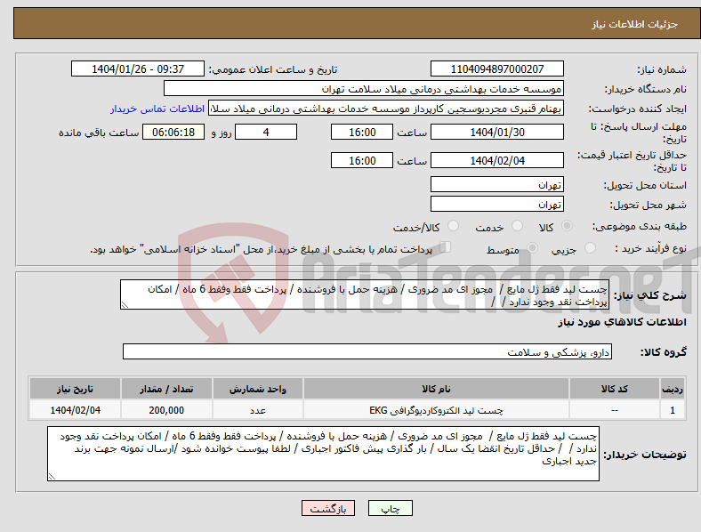Viewport: 701px width, 532px height.
Task: Click the remaining time 06:06:18 field
Action: click(x=173, y=132)
